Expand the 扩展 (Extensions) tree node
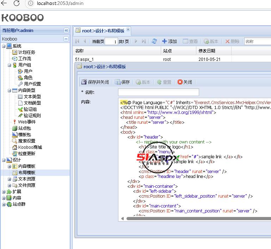 pos(4,192)
